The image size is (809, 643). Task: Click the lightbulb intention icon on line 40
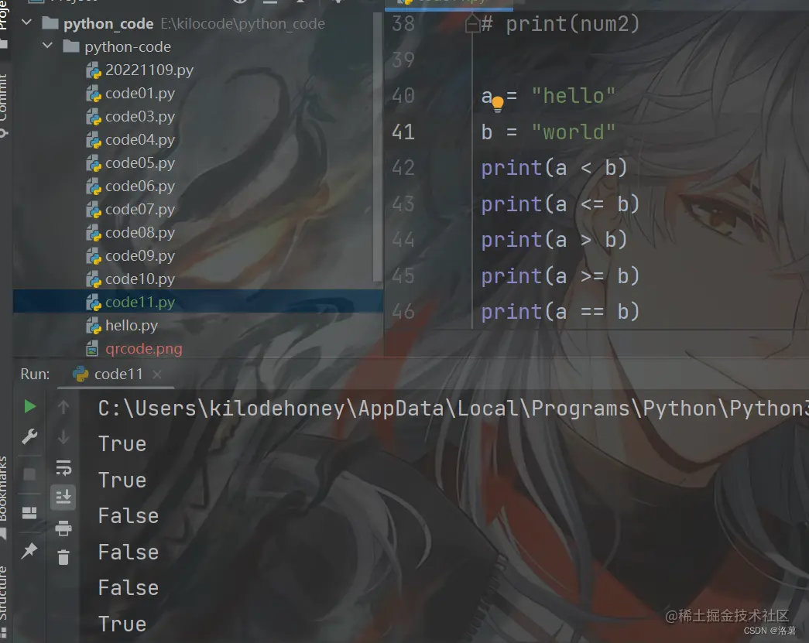(497, 104)
